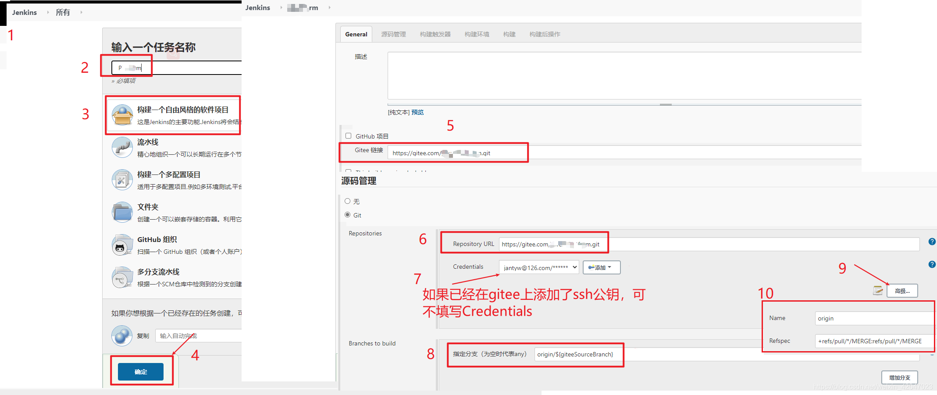This screenshot has height=395, width=937.
Task: Expand breadcrumb arrow after Jenkins on right
Action: pyautogui.click(x=281, y=7)
